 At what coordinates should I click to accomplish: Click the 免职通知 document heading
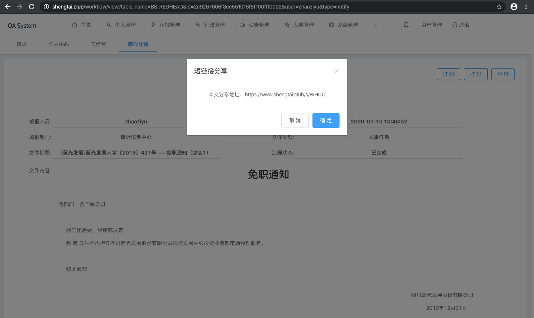[x=268, y=174]
